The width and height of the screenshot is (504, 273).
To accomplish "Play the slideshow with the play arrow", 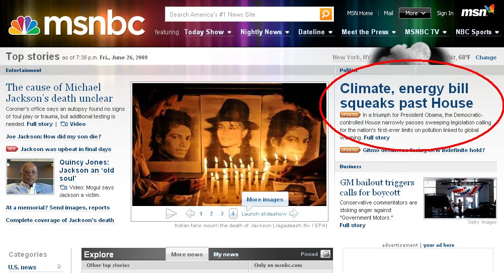I will coord(171,214).
